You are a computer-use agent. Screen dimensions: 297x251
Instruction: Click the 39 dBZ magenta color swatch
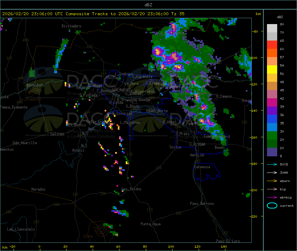point(272,102)
